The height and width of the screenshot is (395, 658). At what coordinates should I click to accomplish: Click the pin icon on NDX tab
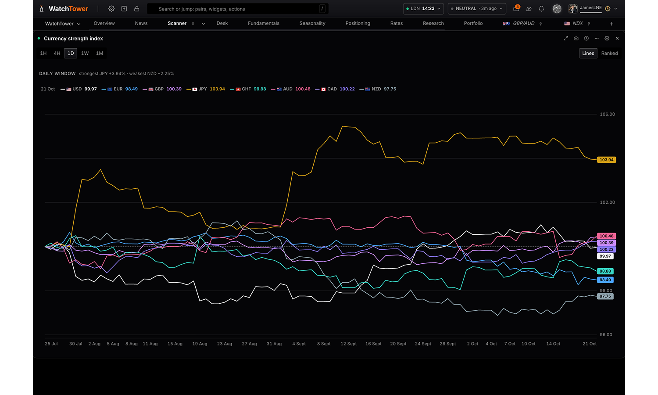coord(589,24)
